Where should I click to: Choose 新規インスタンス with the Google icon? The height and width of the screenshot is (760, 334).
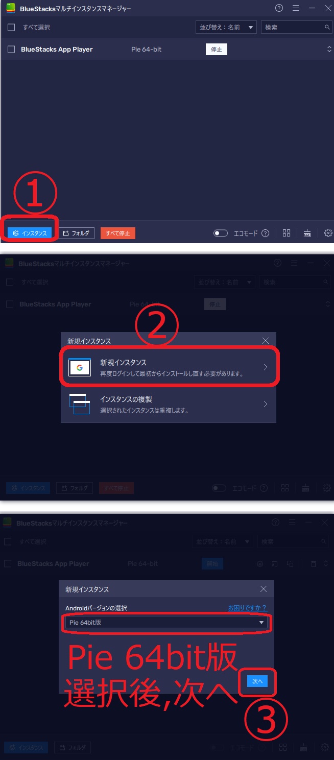pyautogui.click(x=169, y=367)
